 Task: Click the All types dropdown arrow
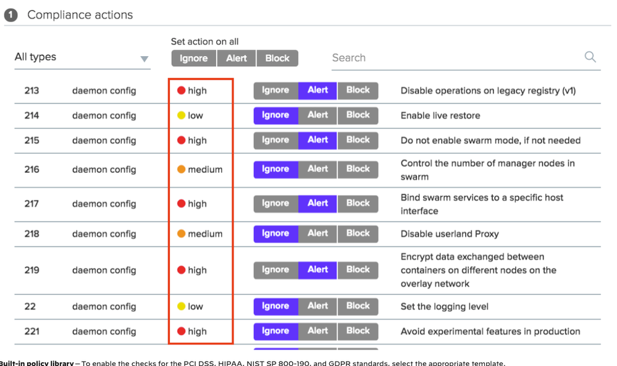(145, 59)
